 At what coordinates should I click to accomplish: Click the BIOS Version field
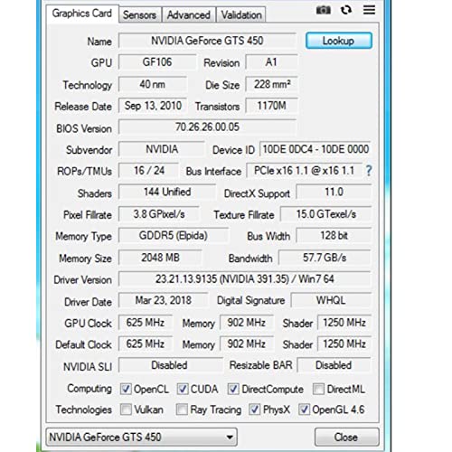click(x=208, y=127)
